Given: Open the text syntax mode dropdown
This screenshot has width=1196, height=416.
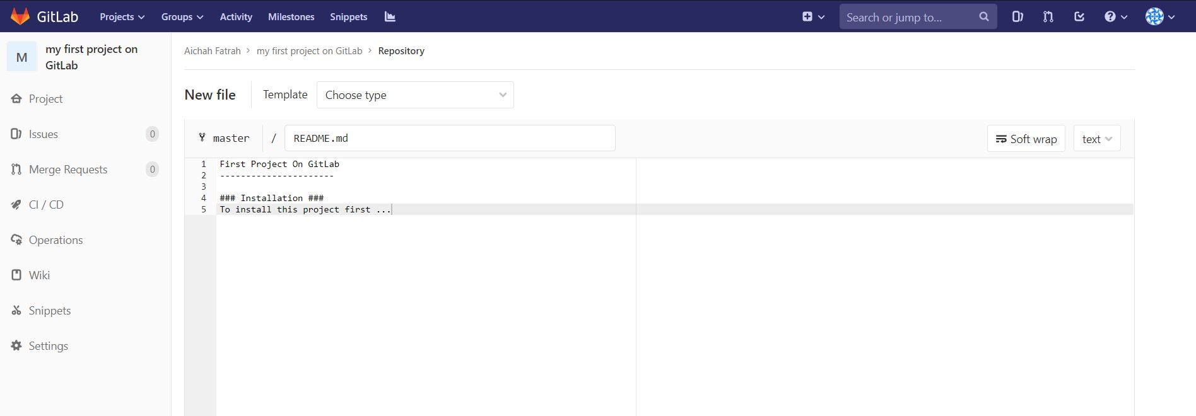Looking at the screenshot, I should 1097,139.
